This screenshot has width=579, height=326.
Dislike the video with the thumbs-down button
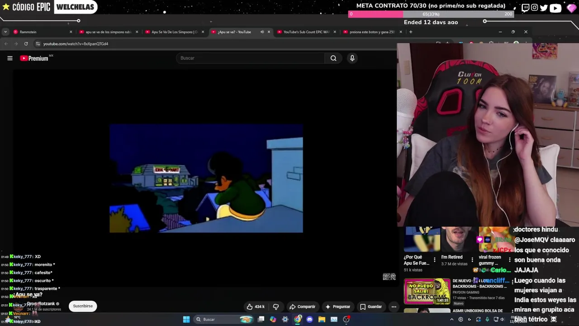tap(276, 307)
